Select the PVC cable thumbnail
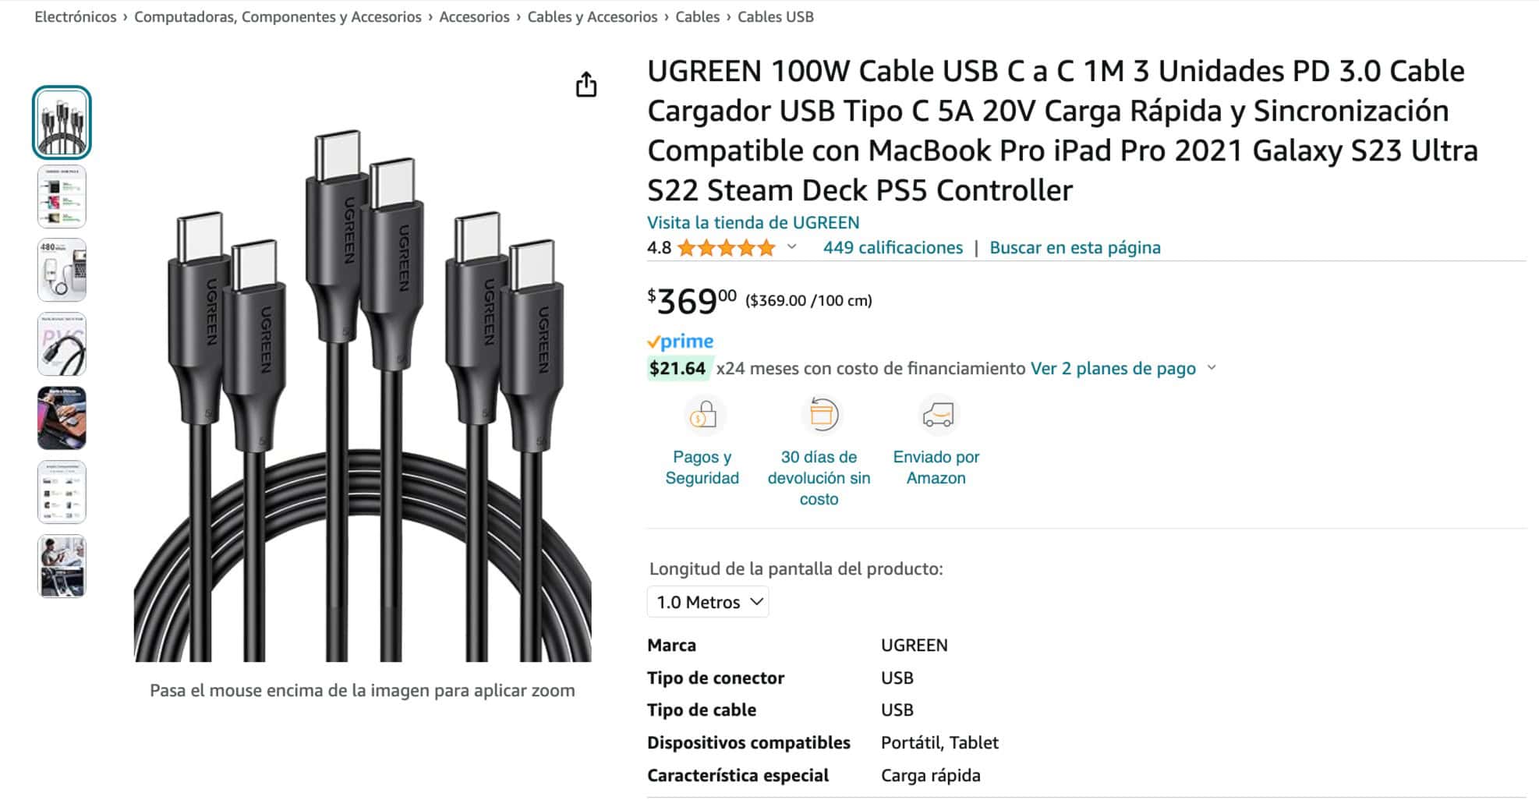 point(62,344)
